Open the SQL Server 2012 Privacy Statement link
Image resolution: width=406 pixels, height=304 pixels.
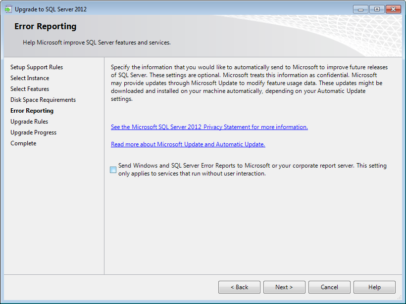click(x=209, y=127)
